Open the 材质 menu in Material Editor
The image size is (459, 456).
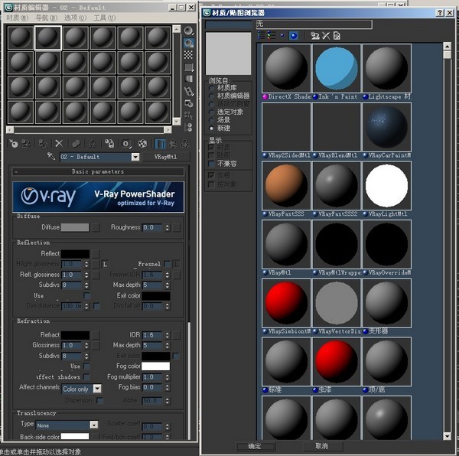point(17,18)
